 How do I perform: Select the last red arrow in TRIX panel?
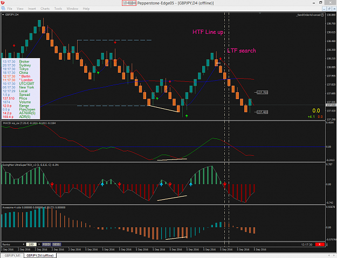(225, 184)
